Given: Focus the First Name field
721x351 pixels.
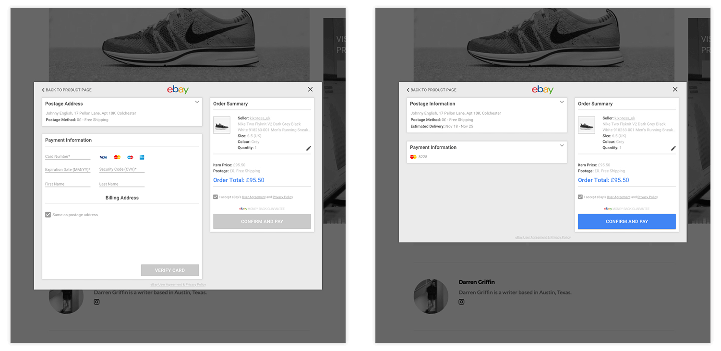Looking at the screenshot, I should pyautogui.click(x=68, y=184).
